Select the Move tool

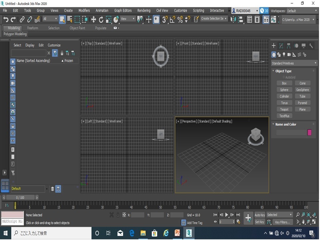93,20
